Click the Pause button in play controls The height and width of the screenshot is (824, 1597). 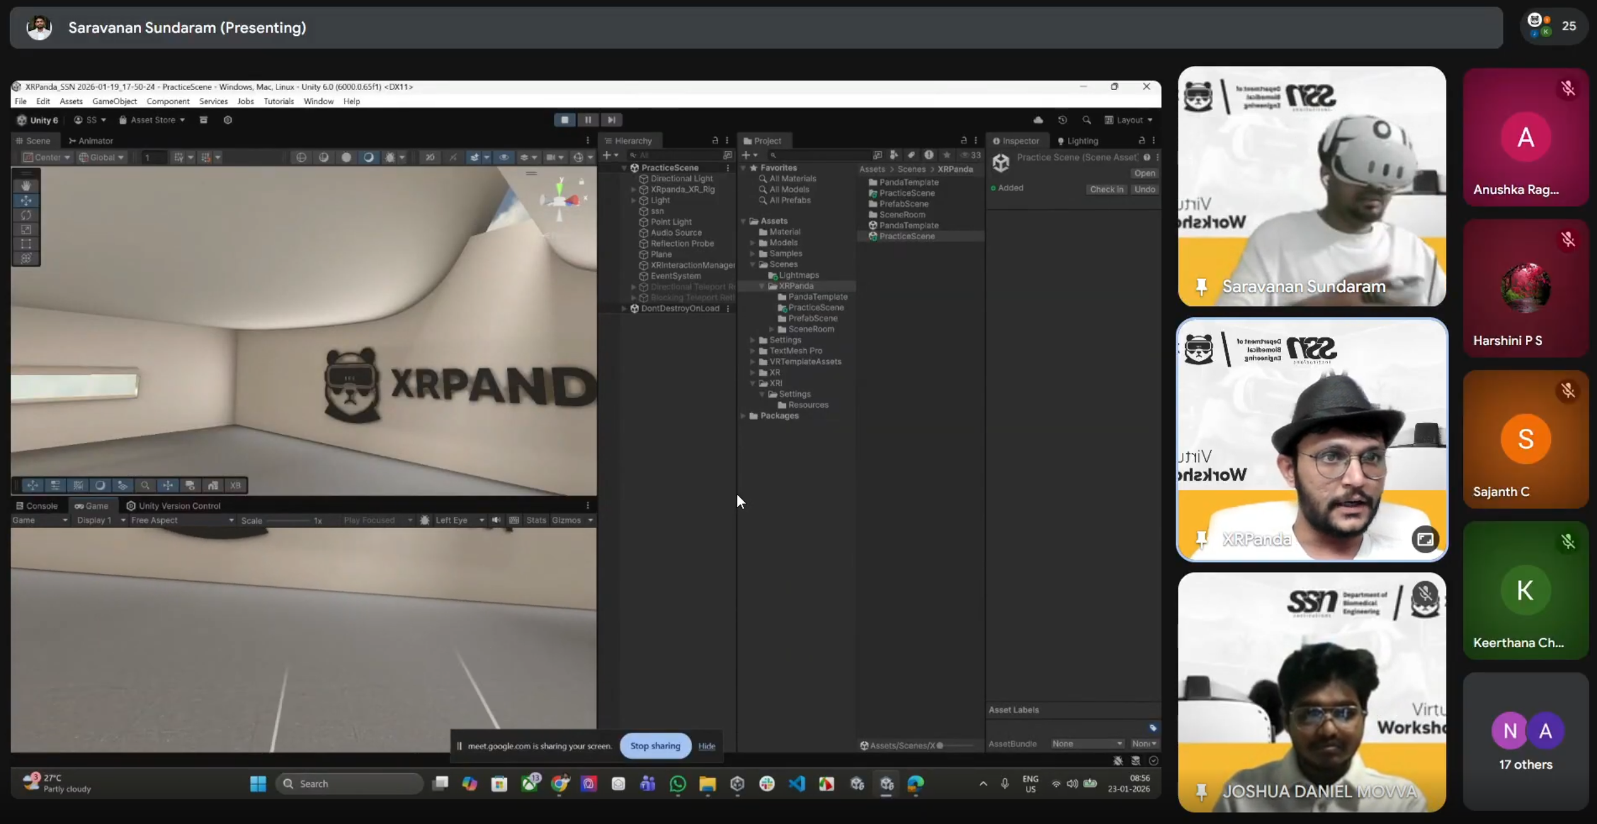tap(588, 120)
